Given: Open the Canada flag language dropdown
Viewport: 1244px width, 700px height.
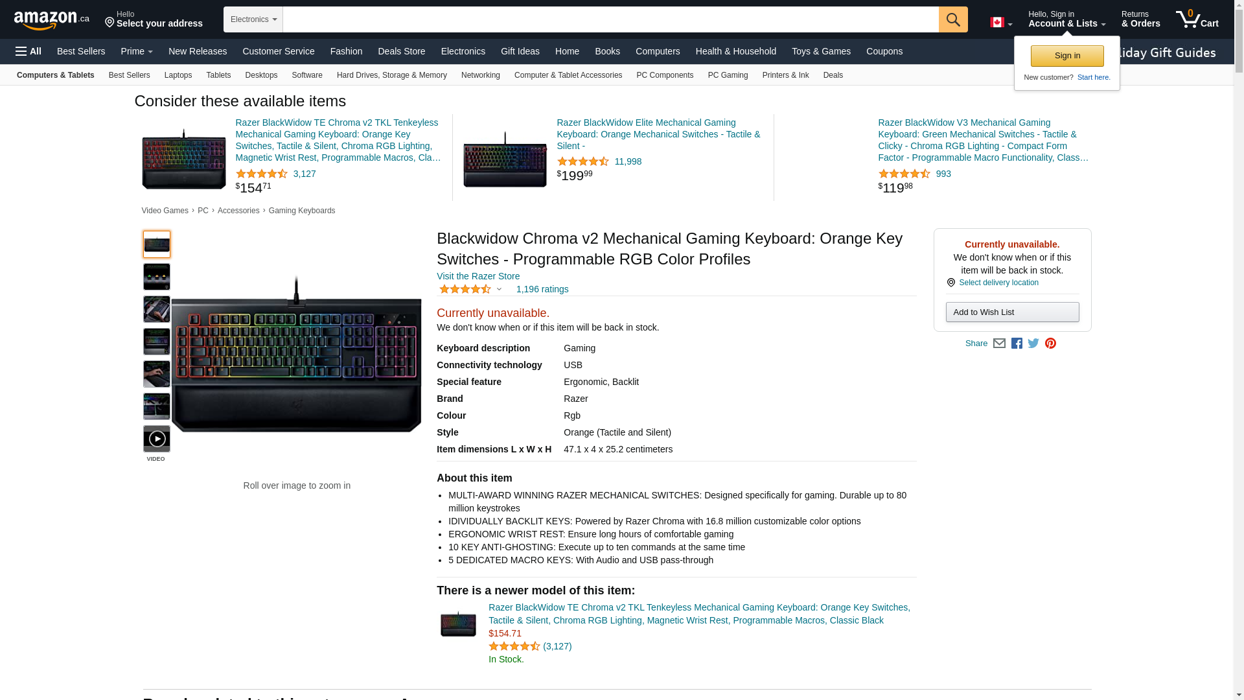Looking at the screenshot, I should [1001, 23].
